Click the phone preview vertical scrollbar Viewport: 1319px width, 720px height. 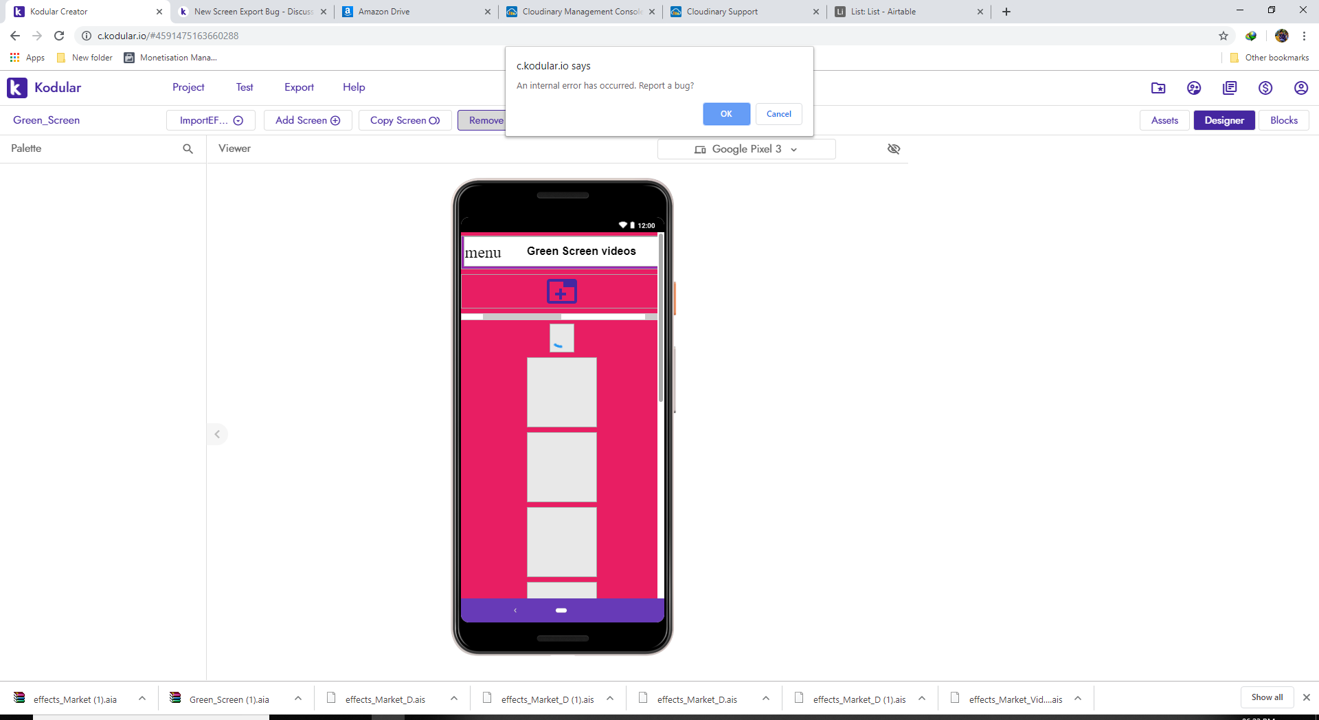(660, 317)
